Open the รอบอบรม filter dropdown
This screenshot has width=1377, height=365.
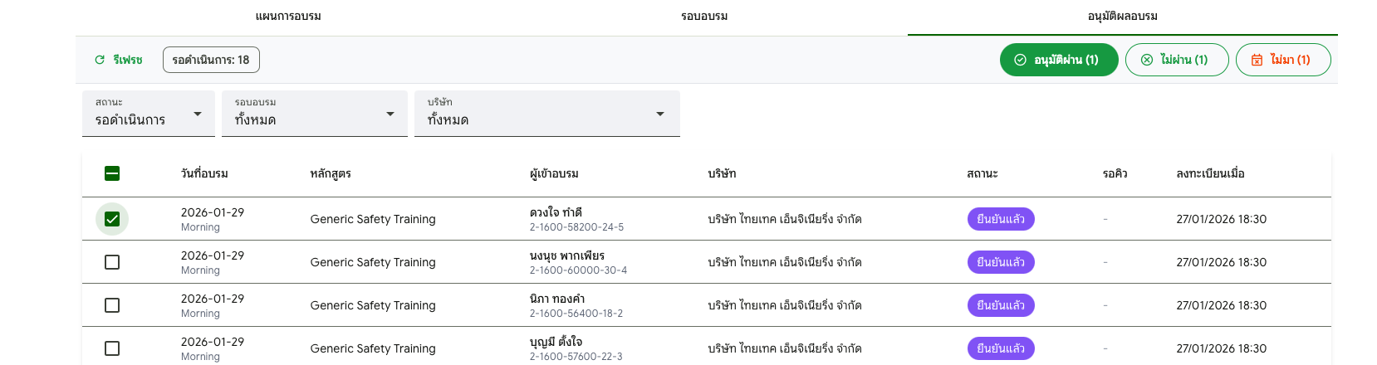click(x=315, y=114)
